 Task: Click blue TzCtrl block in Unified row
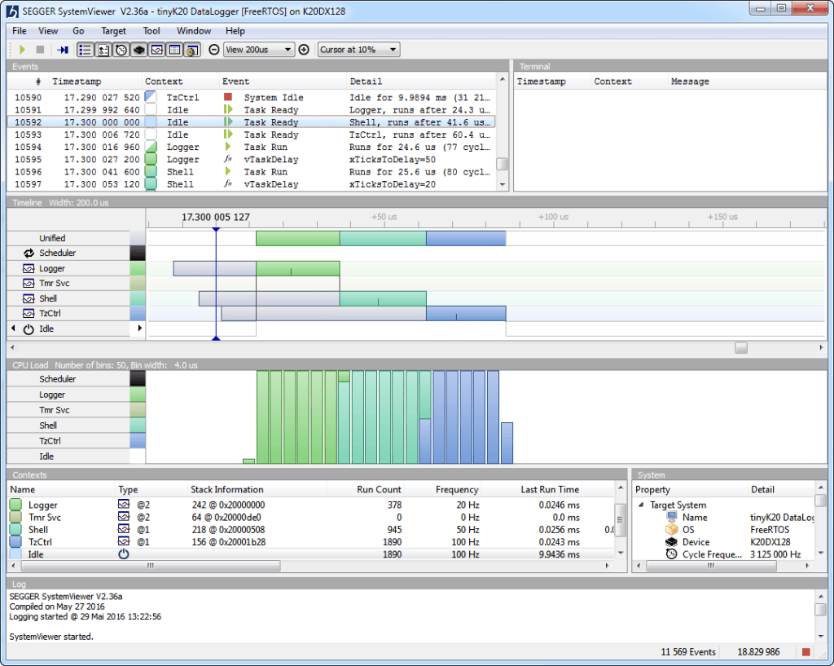(466, 238)
